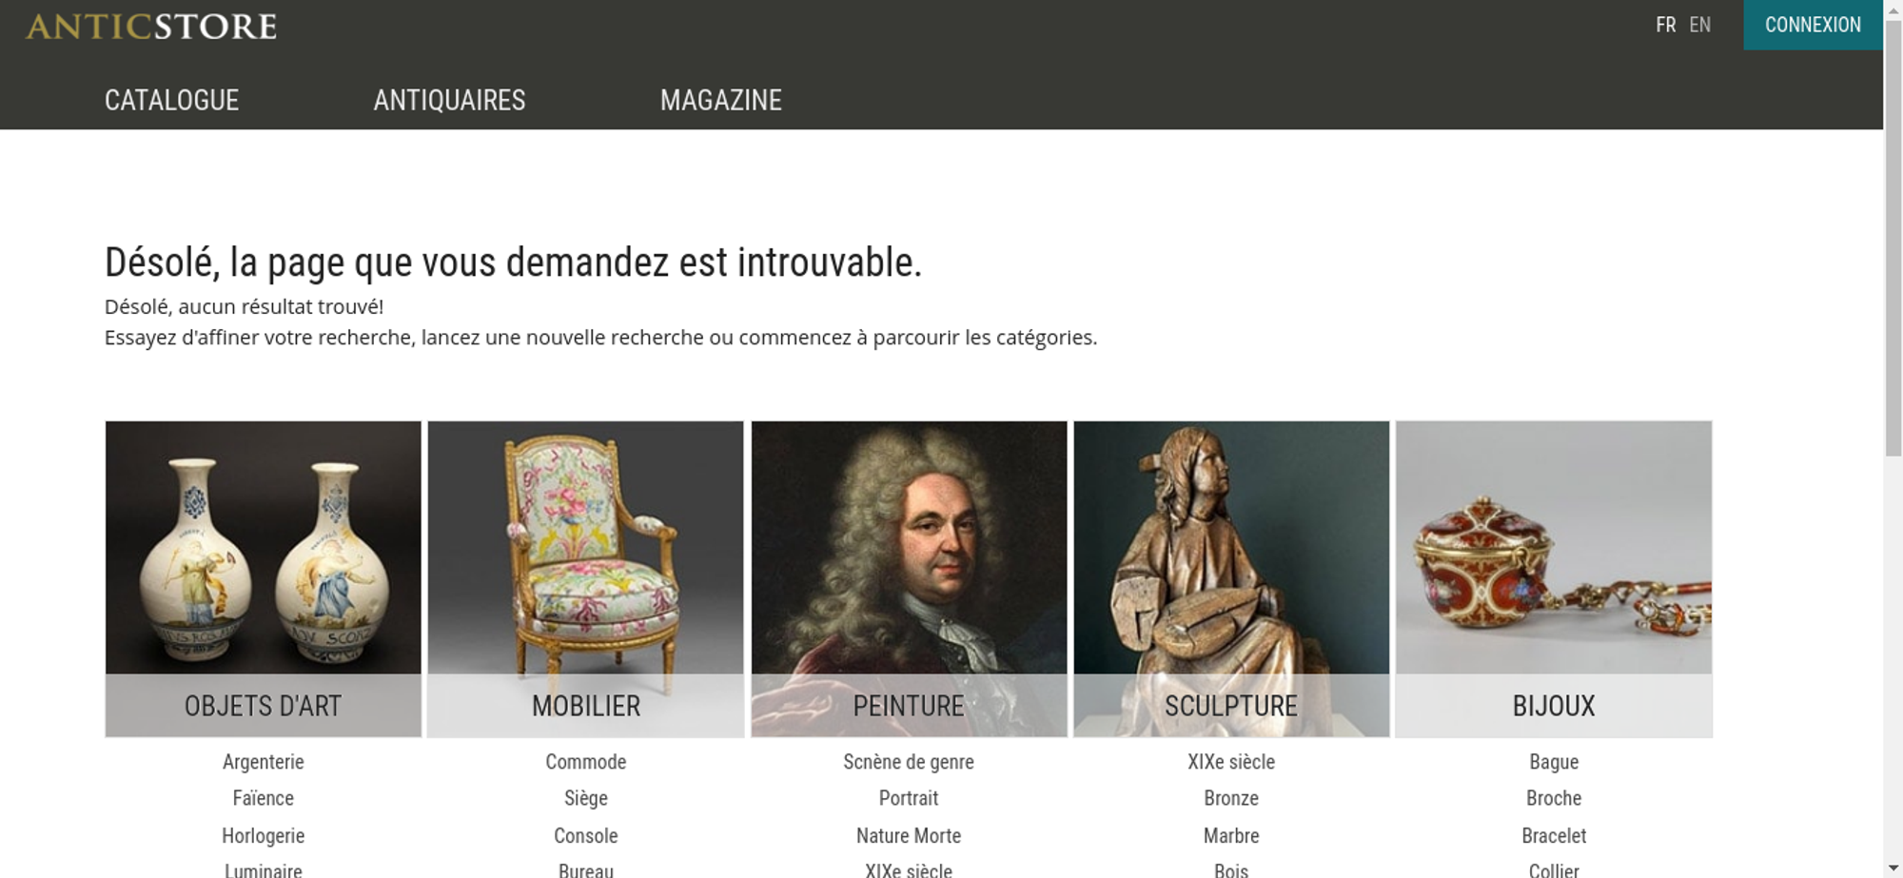This screenshot has width=1903, height=878.
Task: Open the Faïence link
Action: tap(263, 798)
